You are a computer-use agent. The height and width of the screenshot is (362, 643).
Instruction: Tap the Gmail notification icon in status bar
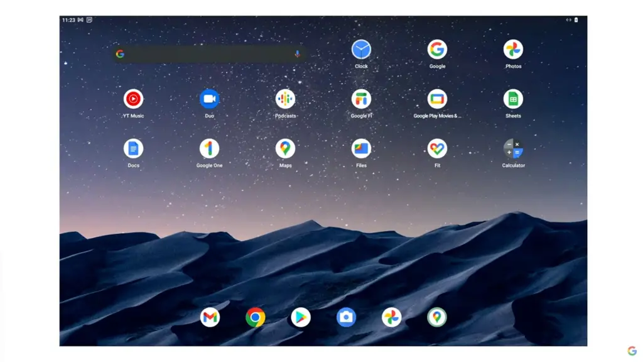coord(81,19)
